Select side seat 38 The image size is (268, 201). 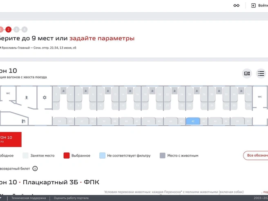237,121
